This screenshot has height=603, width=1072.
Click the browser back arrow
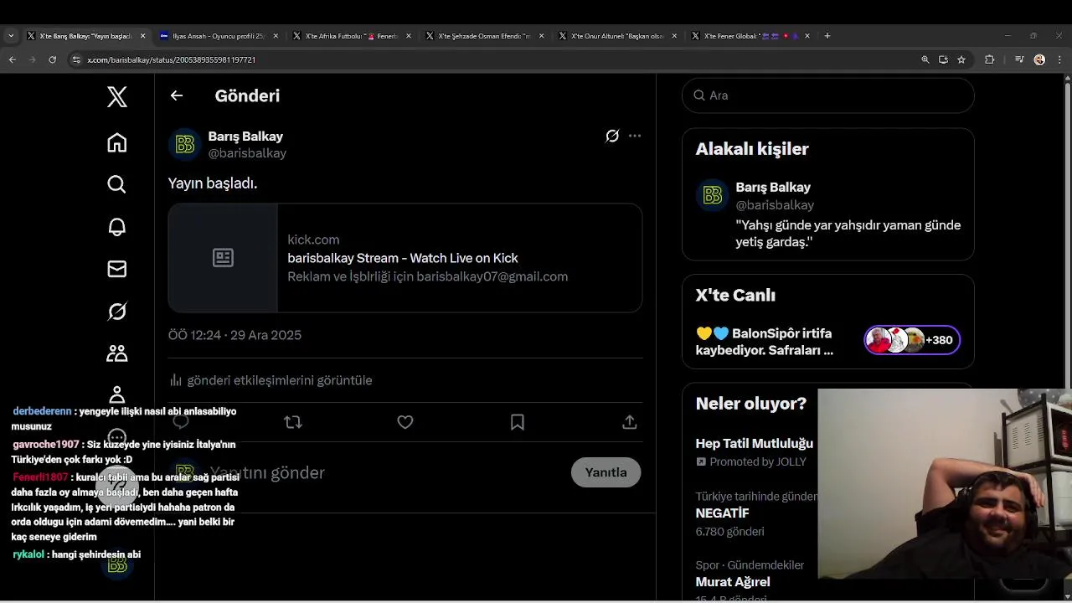tap(12, 59)
